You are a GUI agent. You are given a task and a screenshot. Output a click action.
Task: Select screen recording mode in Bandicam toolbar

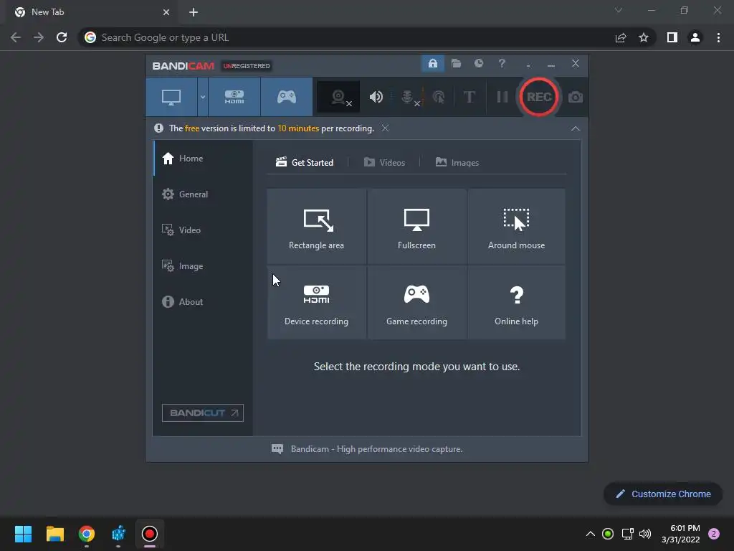tap(171, 97)
